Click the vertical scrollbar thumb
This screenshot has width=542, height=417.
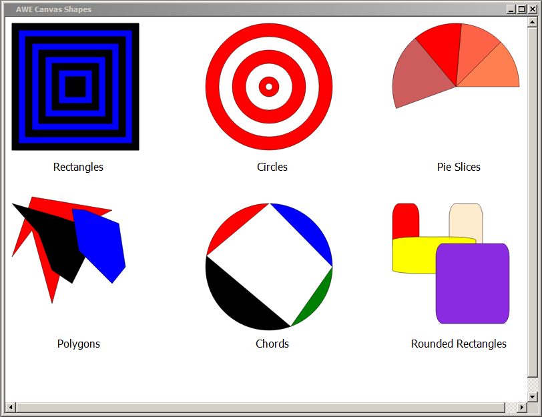(x=533, y=202)
